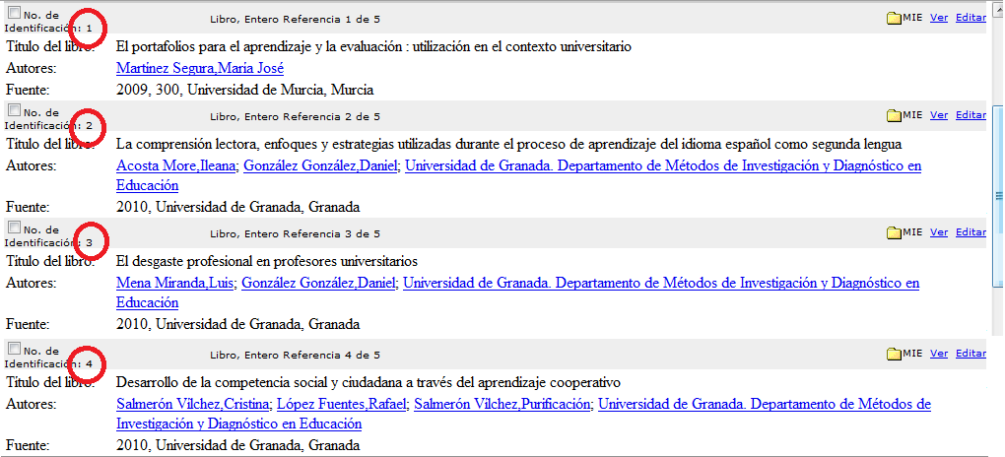Open Ver link for reference 1 of 5

click(939, 18)
